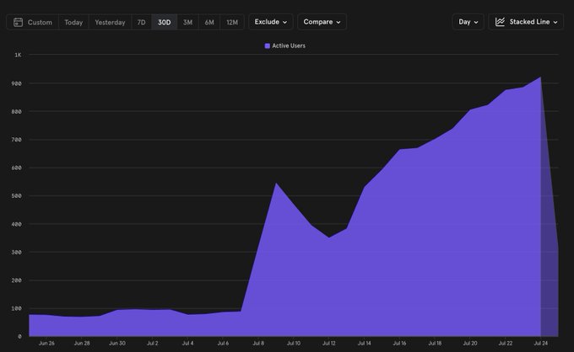574x352 pixels.
Task: Open the Stacked Line chart type dropdown
Action: click(526, 22)
